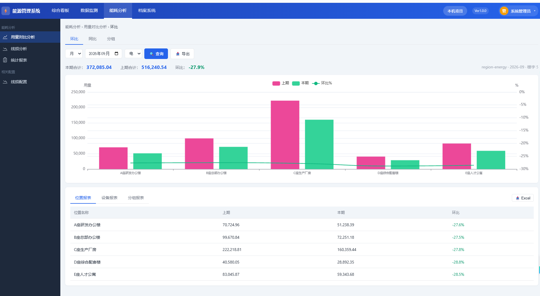
Task: Click the 用量对比分析 chart icon in the sidebar
Action: tap(5, 37)
